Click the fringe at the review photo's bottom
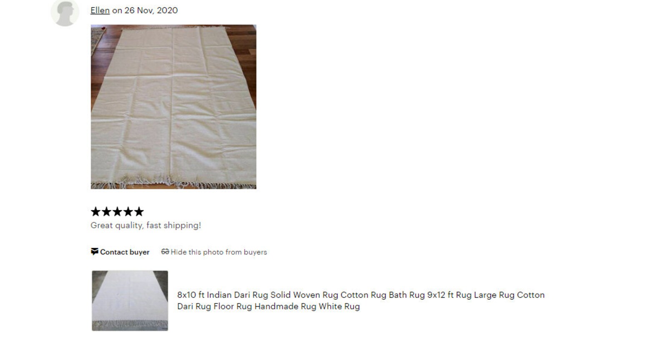Screen dimensions: 662x353 tap(173, 183)
